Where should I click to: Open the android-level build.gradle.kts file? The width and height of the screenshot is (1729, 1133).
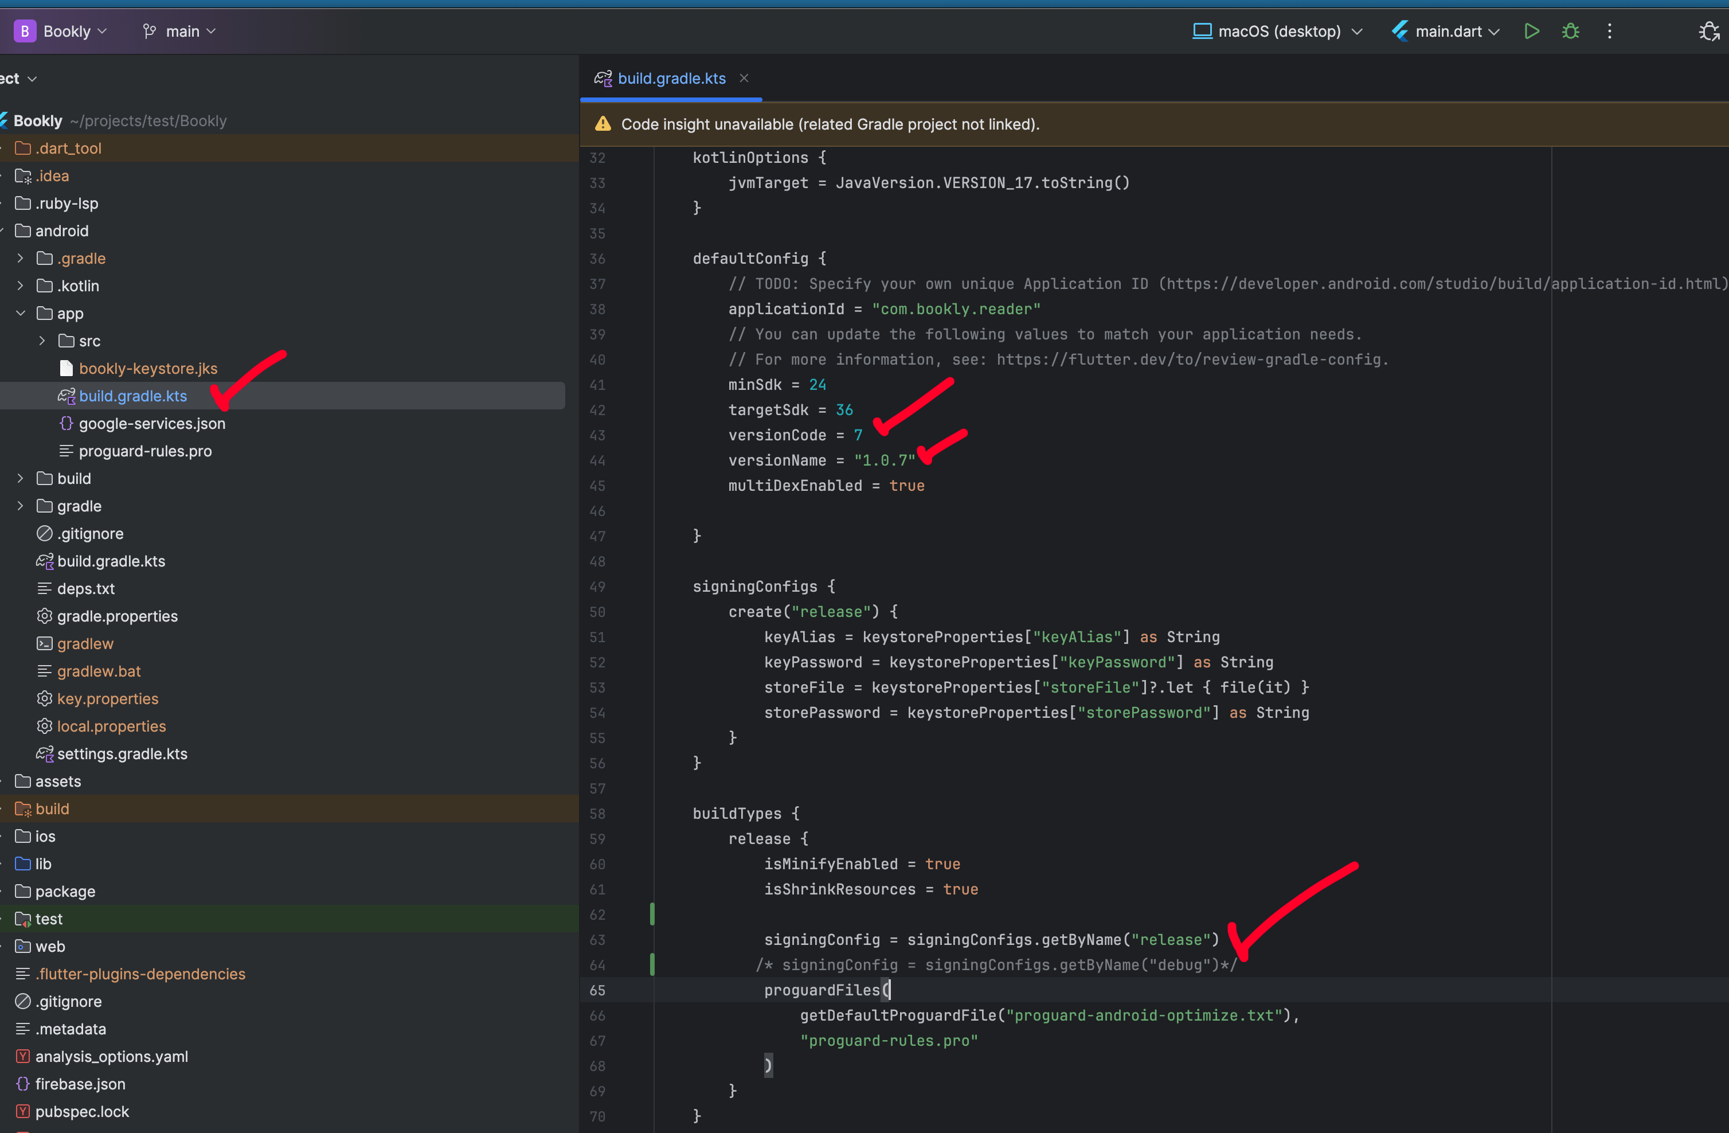(111, 561)
